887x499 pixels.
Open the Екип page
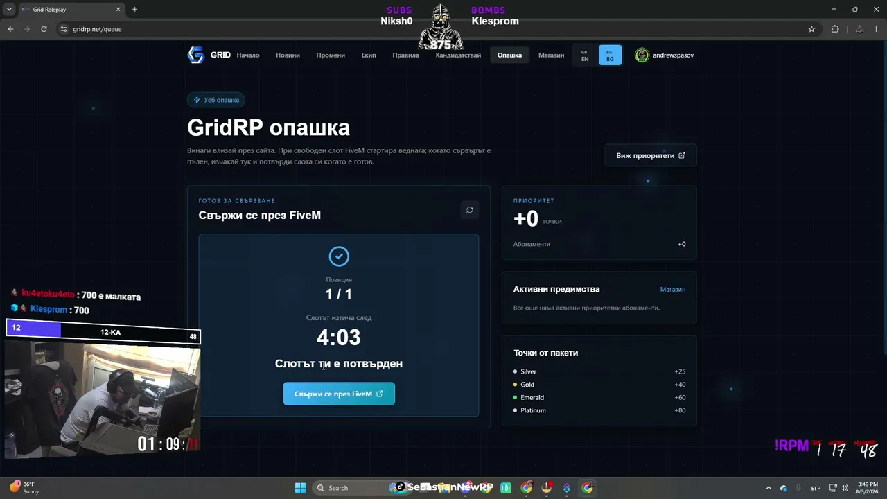pyautogui.click(x=369, y=55)
